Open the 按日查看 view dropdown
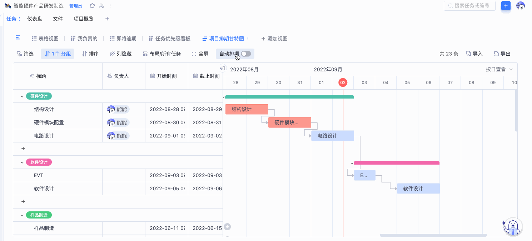532x241 pixels. [x=499, y=69]
